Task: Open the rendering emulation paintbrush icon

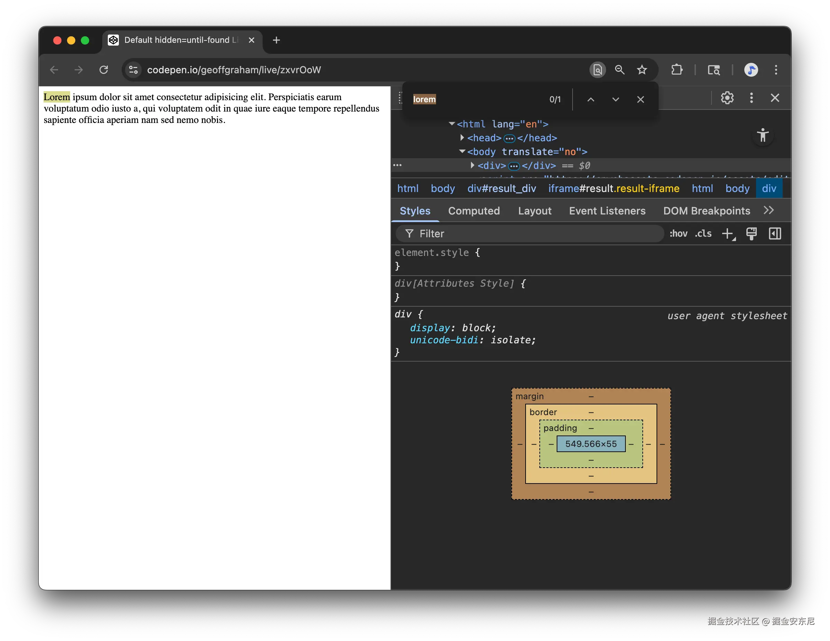Action: point(751,233)
